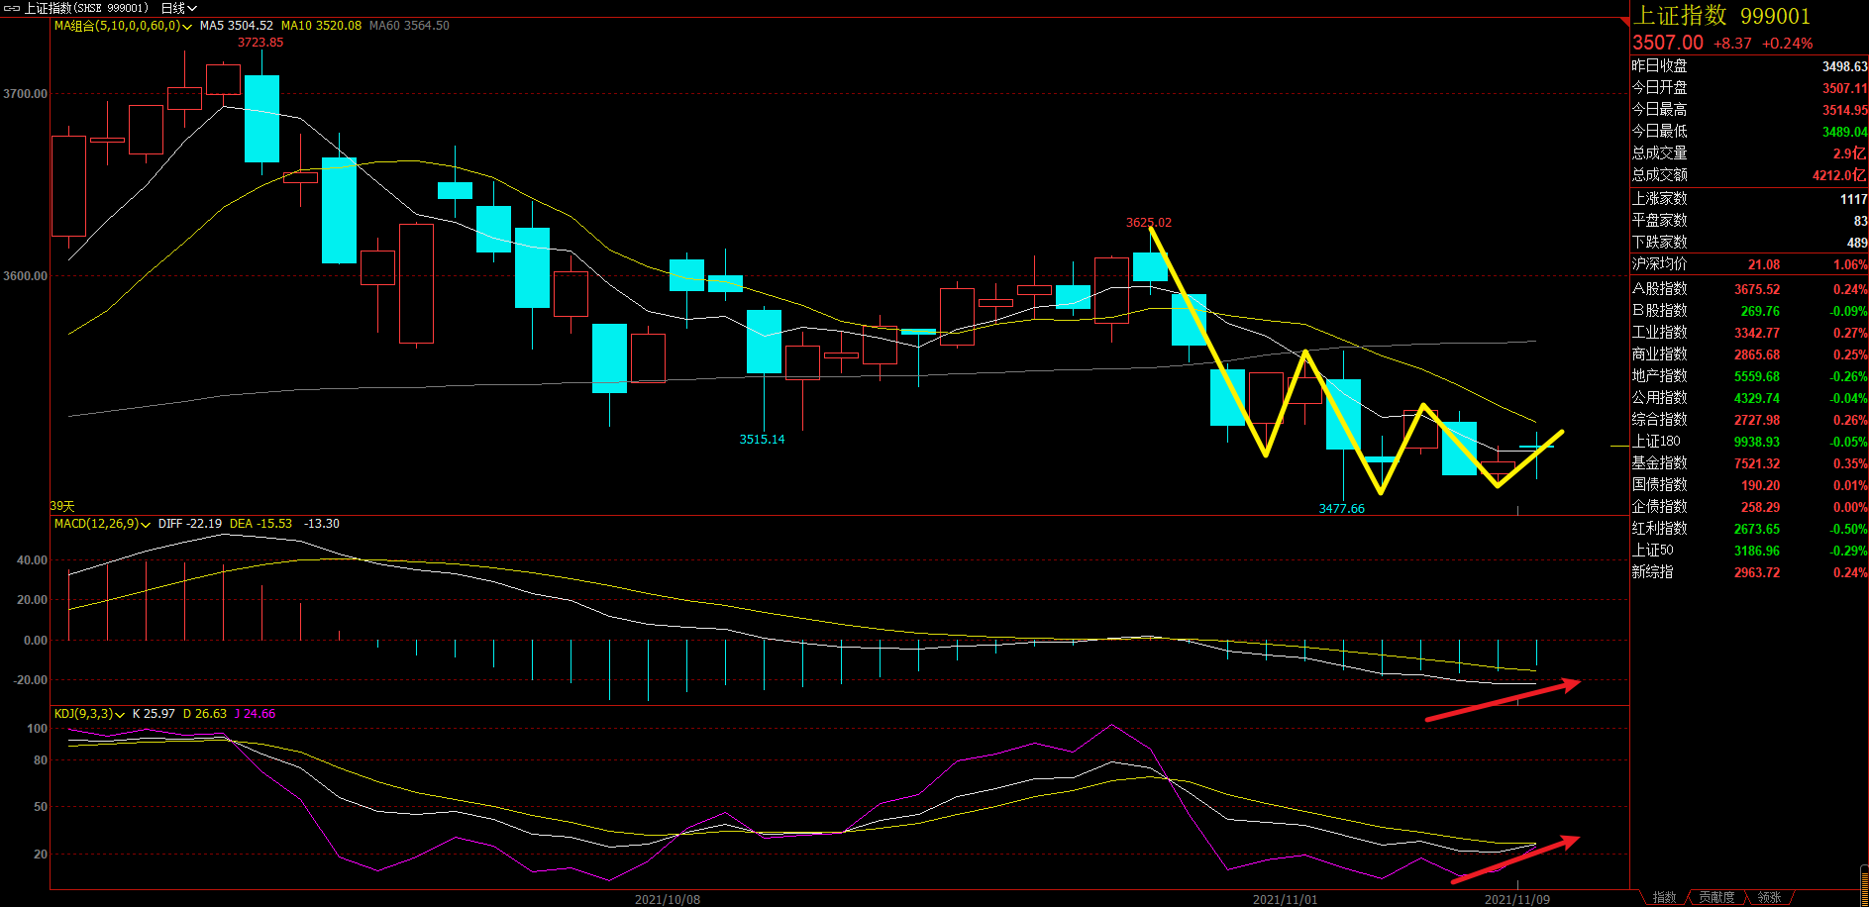Switch to the 指数 tab
Viewport: 1869px width, 907px height.
(x=1664, y=897)
